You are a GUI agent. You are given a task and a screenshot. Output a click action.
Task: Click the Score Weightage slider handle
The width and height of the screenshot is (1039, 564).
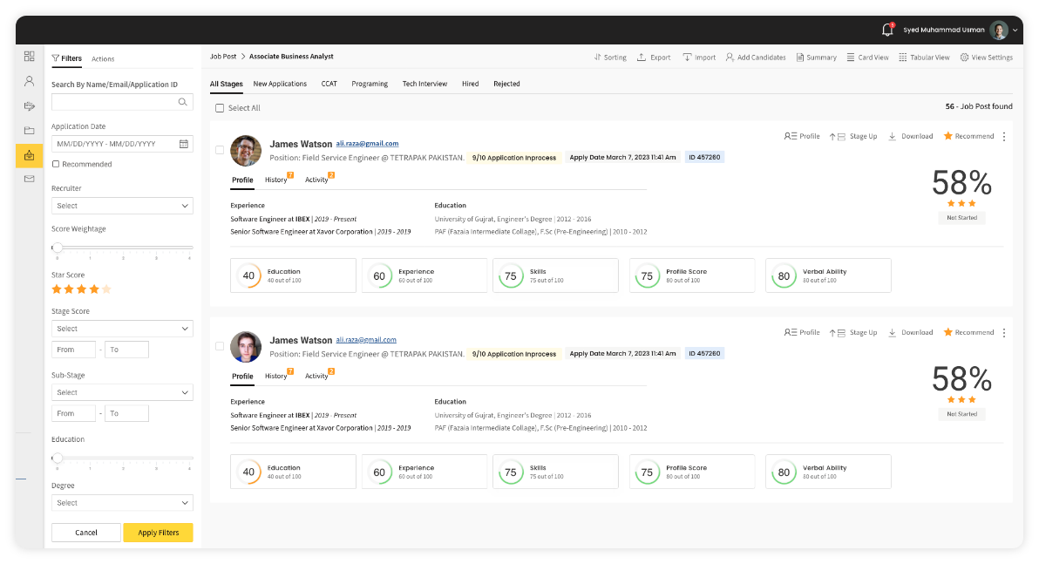(58, 248)
